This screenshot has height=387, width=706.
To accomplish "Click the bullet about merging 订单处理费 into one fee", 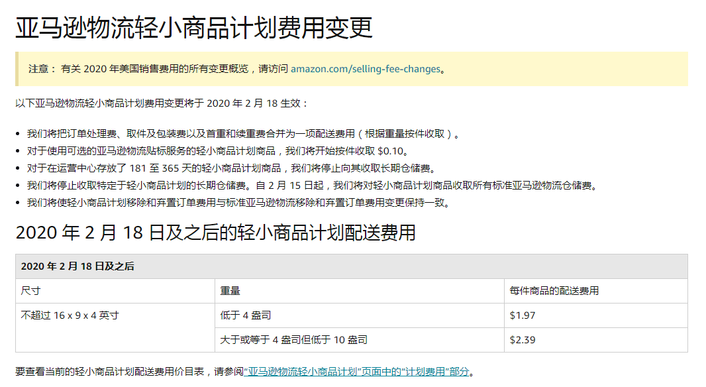I will [243, 134].
